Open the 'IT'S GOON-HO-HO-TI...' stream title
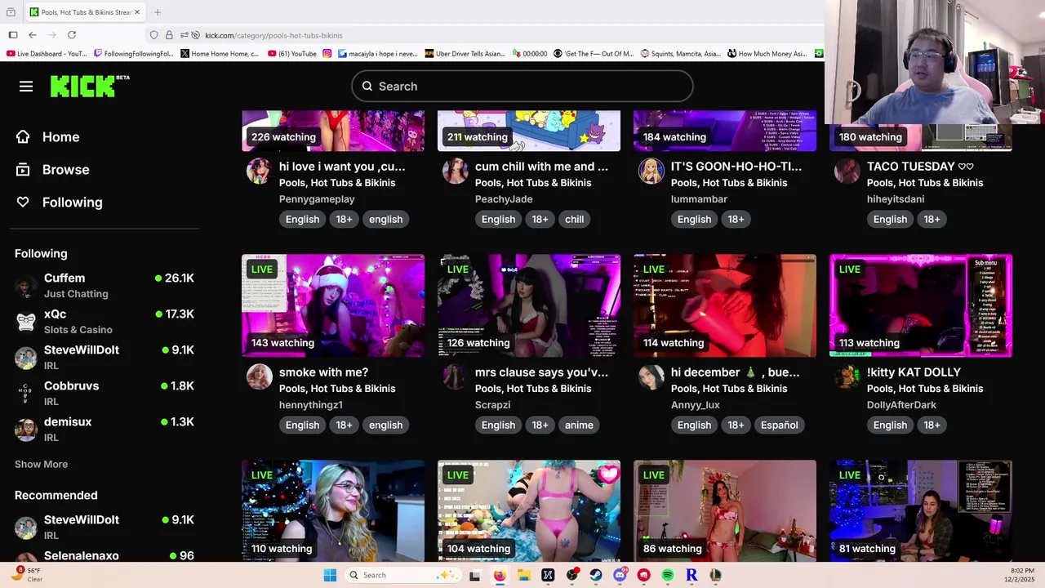The width and height of the screenshot is (1045, 588). [736, 166]
